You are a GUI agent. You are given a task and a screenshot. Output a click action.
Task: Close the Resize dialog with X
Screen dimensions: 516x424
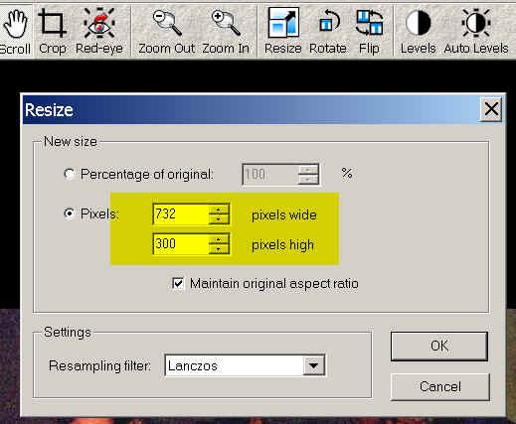(491, 109)
